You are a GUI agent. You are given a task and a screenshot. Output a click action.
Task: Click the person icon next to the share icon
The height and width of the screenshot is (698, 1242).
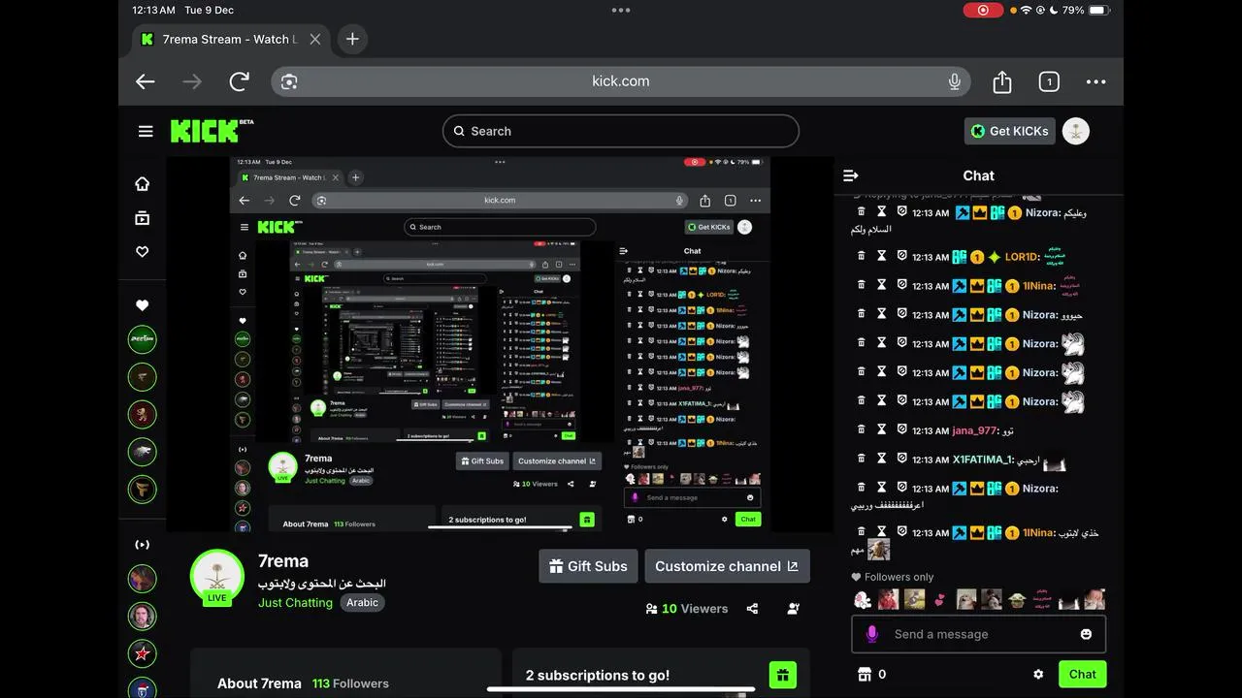(x=794, y=609)
